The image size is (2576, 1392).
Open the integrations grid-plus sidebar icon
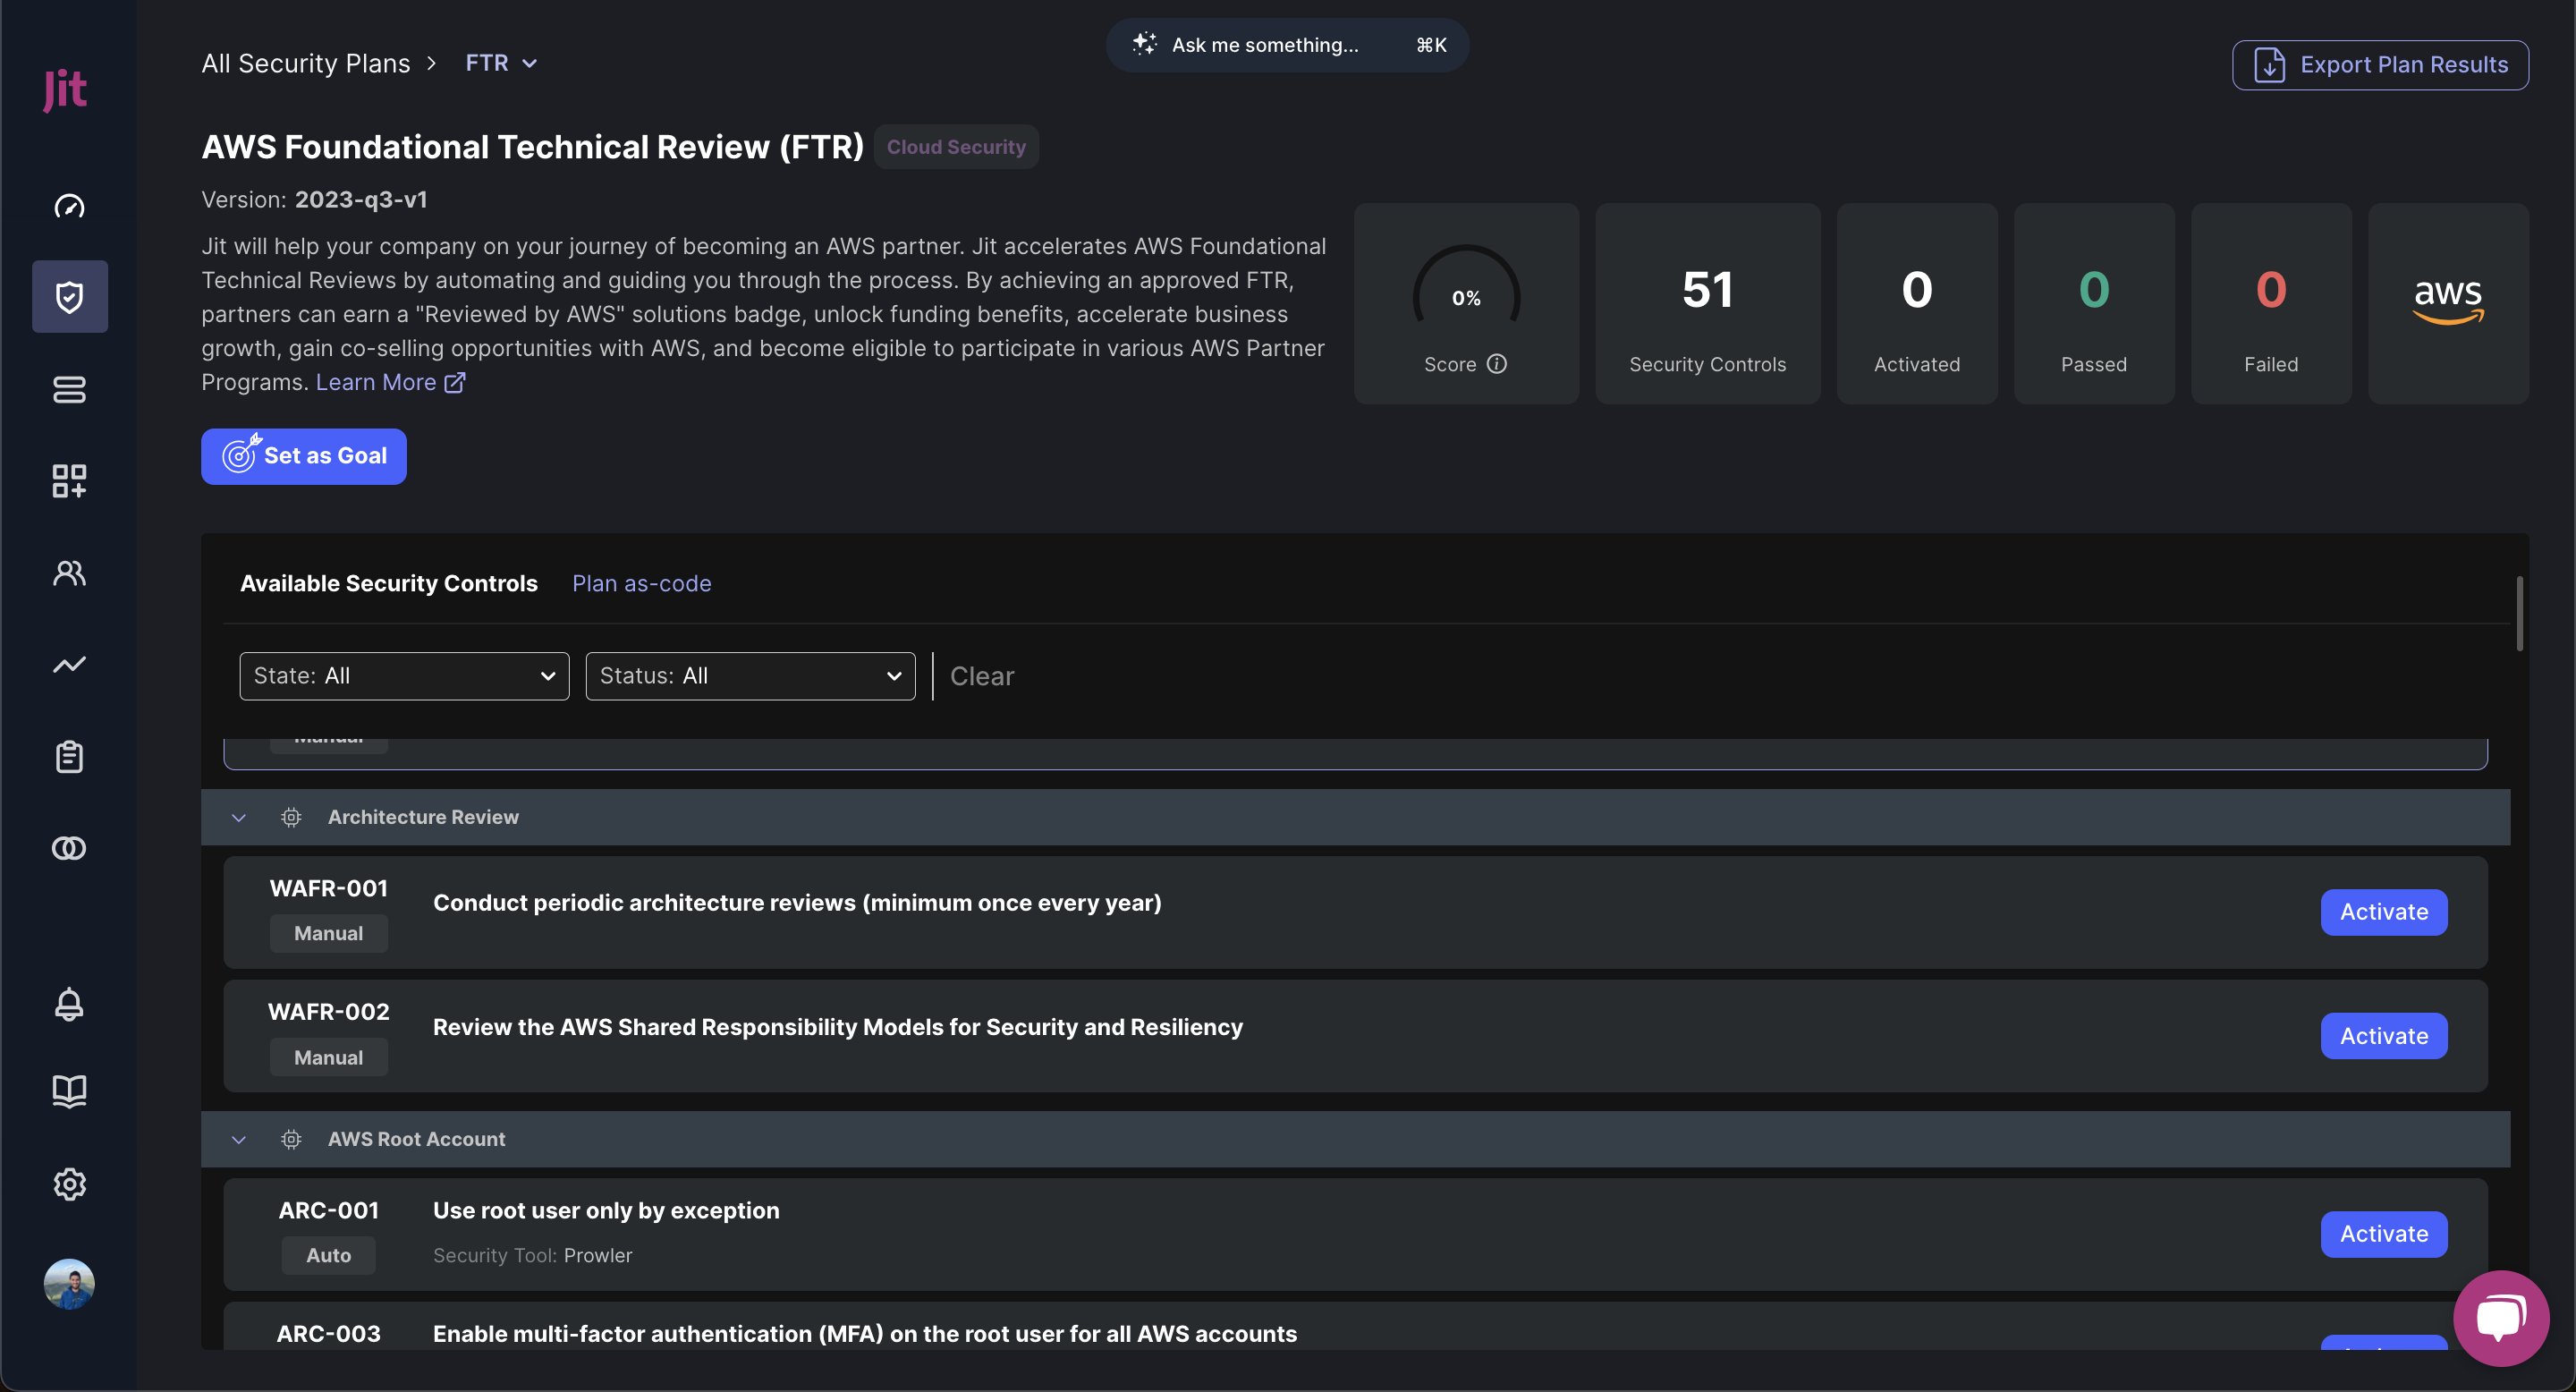click(69, 481)
